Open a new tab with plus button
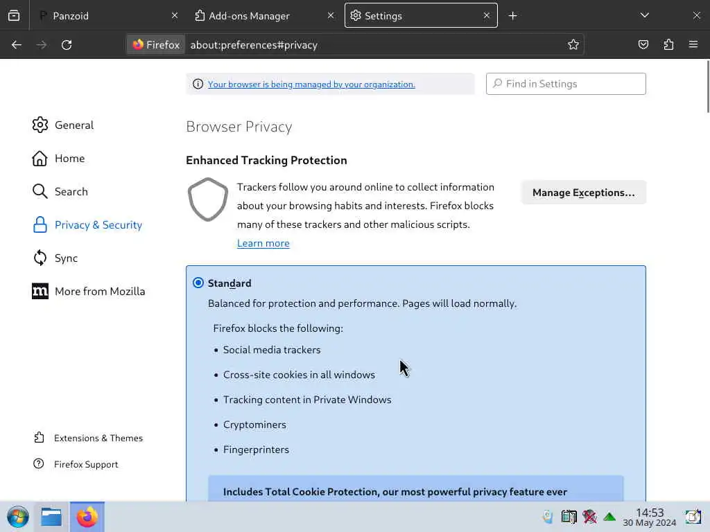The image size is (710, 532). click(512, 16)
